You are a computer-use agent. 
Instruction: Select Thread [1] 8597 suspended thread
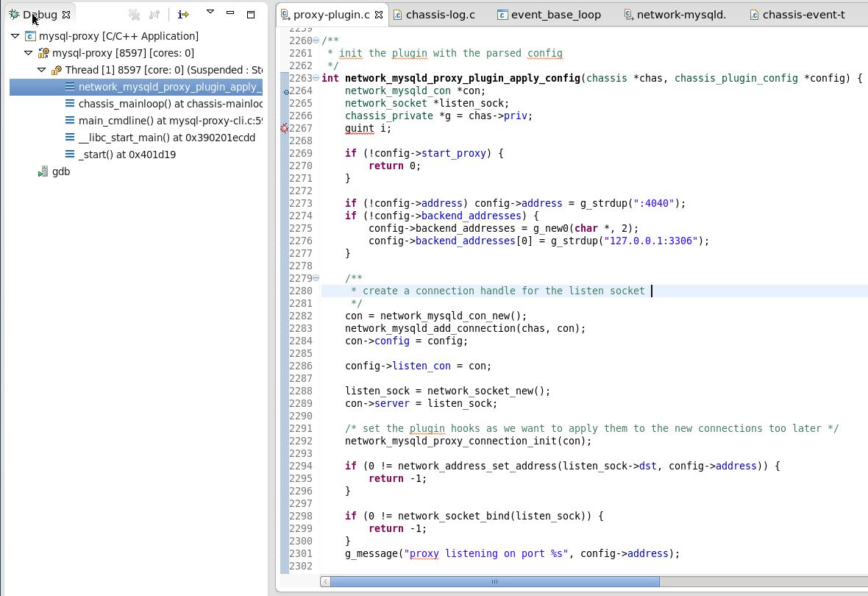164,70
